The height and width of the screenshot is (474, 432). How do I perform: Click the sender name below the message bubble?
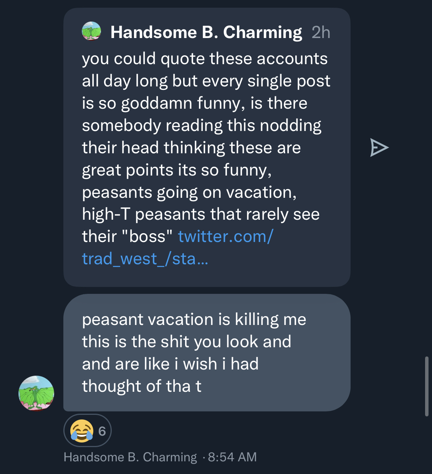(x=130, y=457)
